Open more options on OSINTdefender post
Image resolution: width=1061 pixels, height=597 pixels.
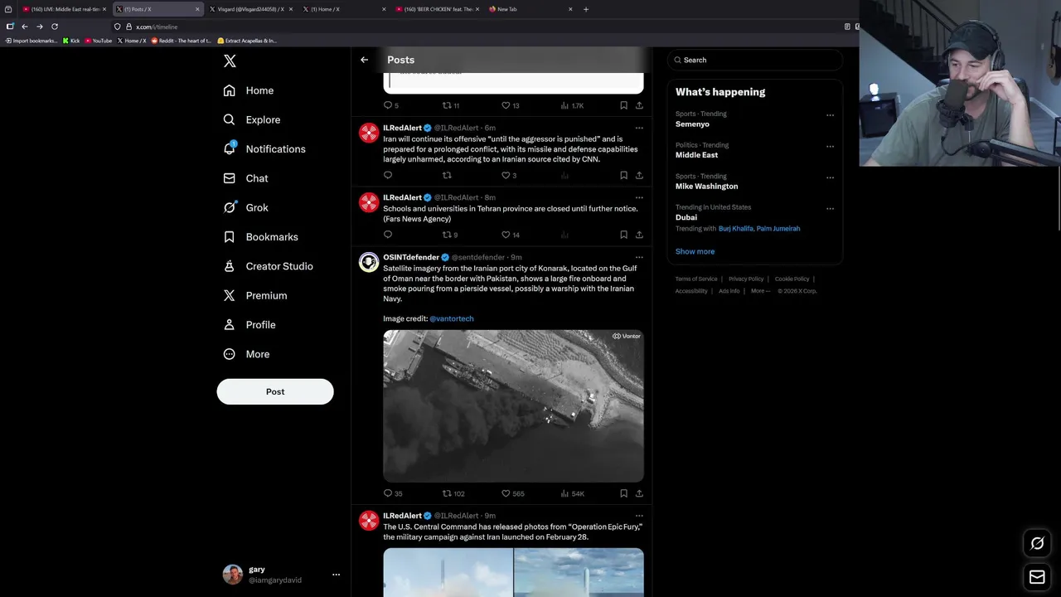click(639, 257)
